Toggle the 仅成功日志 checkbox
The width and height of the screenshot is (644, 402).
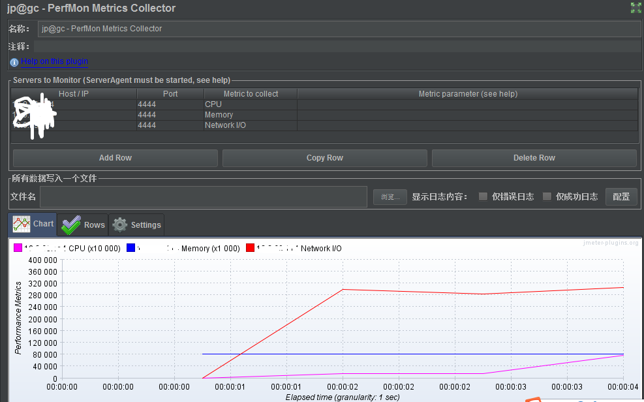pos(547,196)
